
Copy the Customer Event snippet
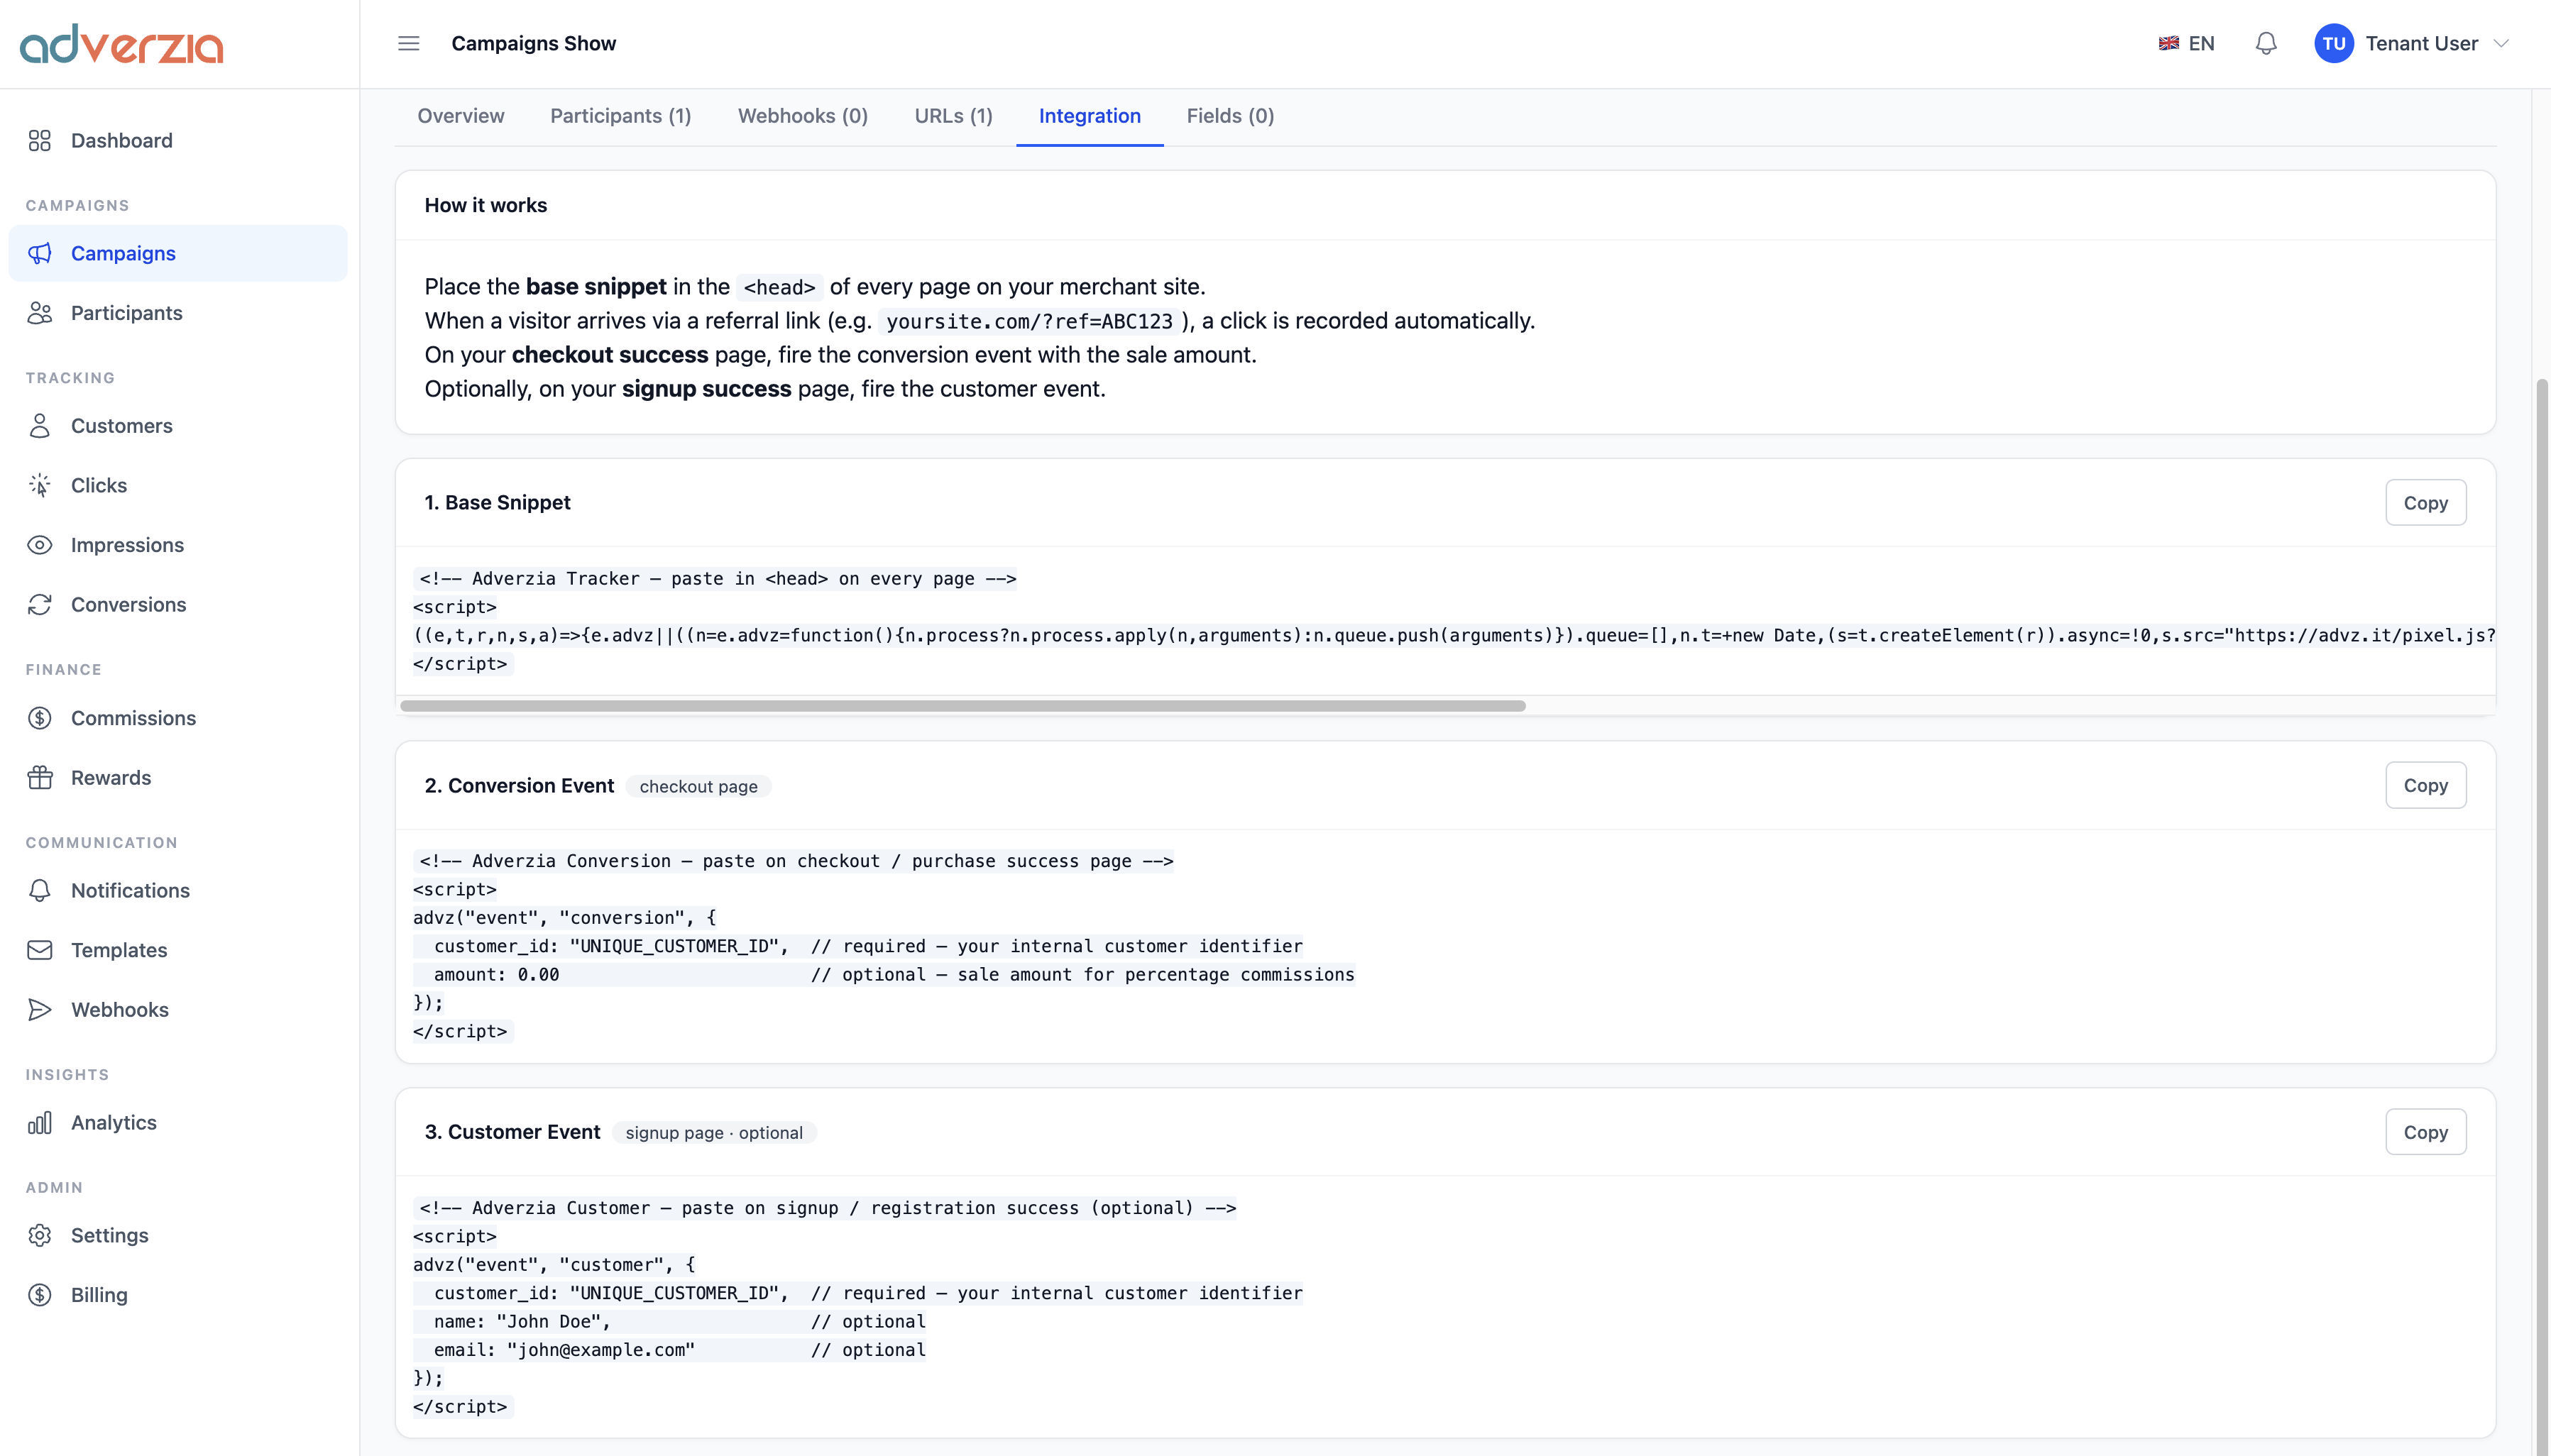point(2425,1133)
